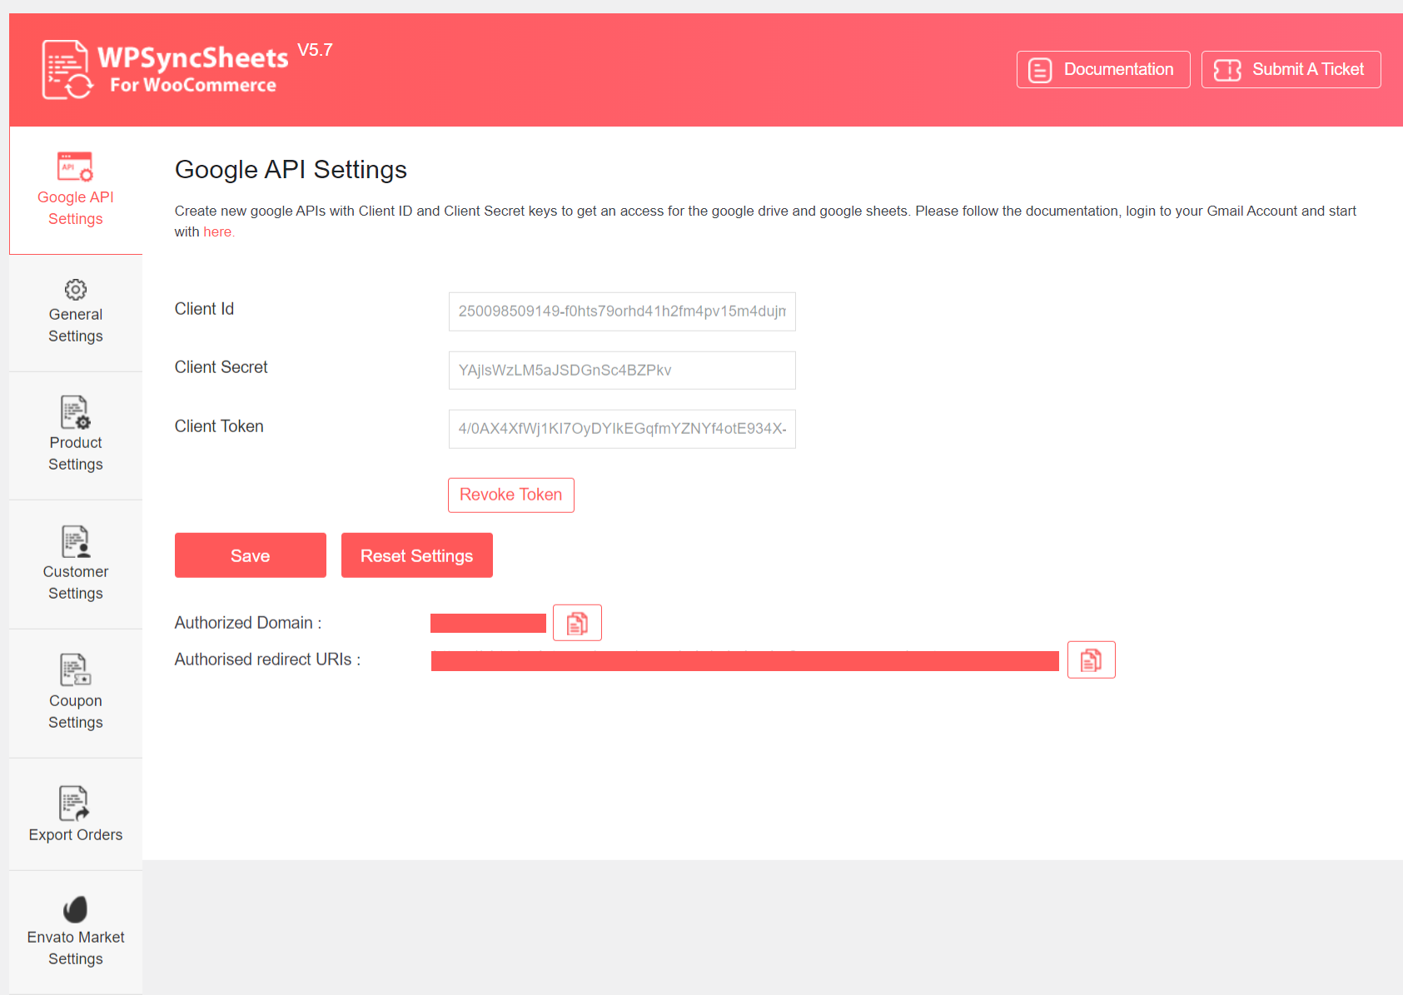Click the 'Client Token' field label

point(219,426)
